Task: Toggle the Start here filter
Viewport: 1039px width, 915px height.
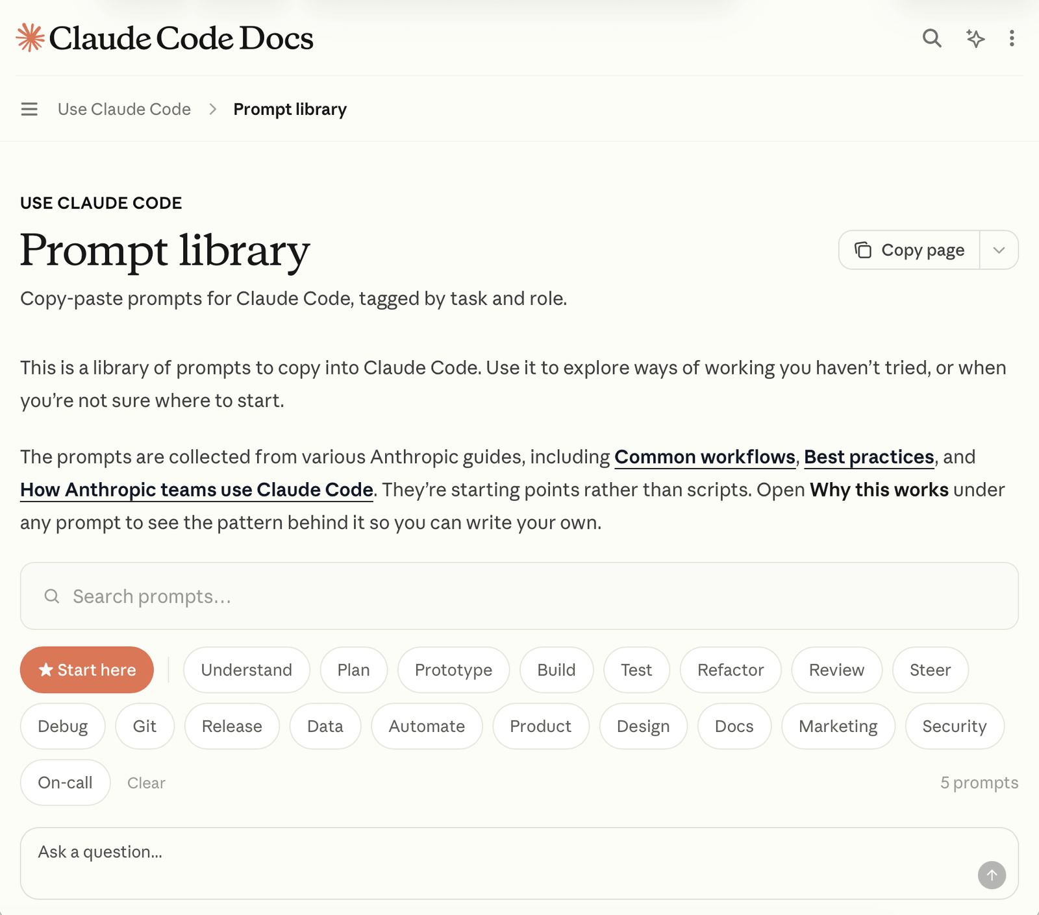Action: [x=87, y=670]
